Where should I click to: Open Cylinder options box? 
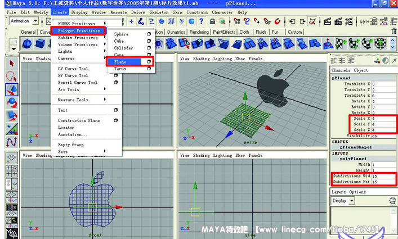(x=149, y=48)
